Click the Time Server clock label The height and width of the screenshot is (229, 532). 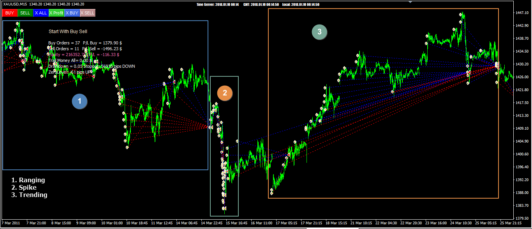(x=218, y=5)
